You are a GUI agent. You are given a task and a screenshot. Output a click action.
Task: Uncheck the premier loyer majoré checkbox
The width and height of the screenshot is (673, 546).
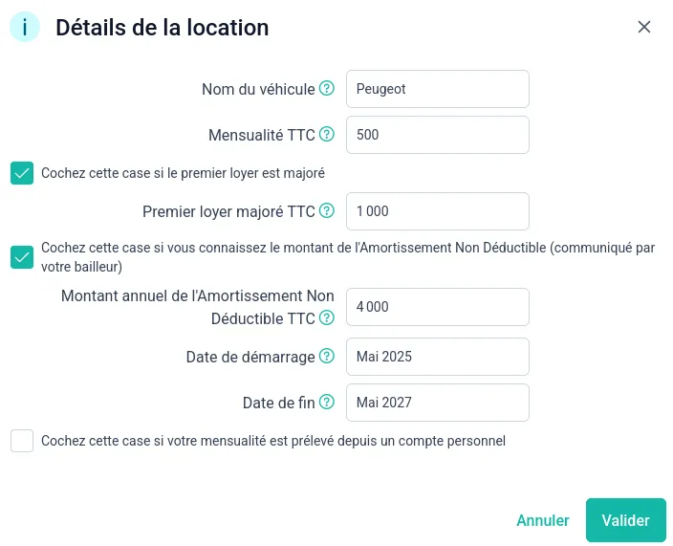(22, 173)
